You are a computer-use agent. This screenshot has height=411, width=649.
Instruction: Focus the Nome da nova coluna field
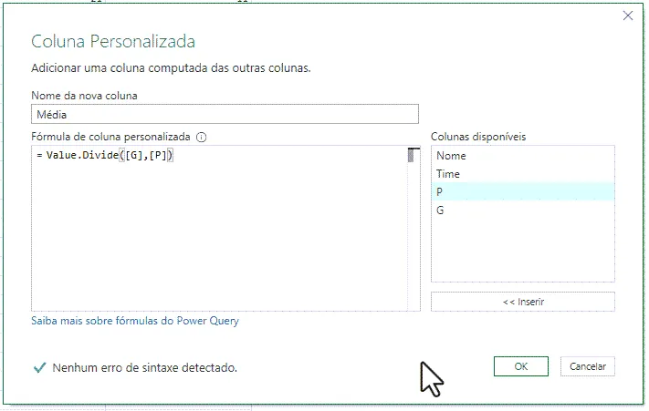225,114
